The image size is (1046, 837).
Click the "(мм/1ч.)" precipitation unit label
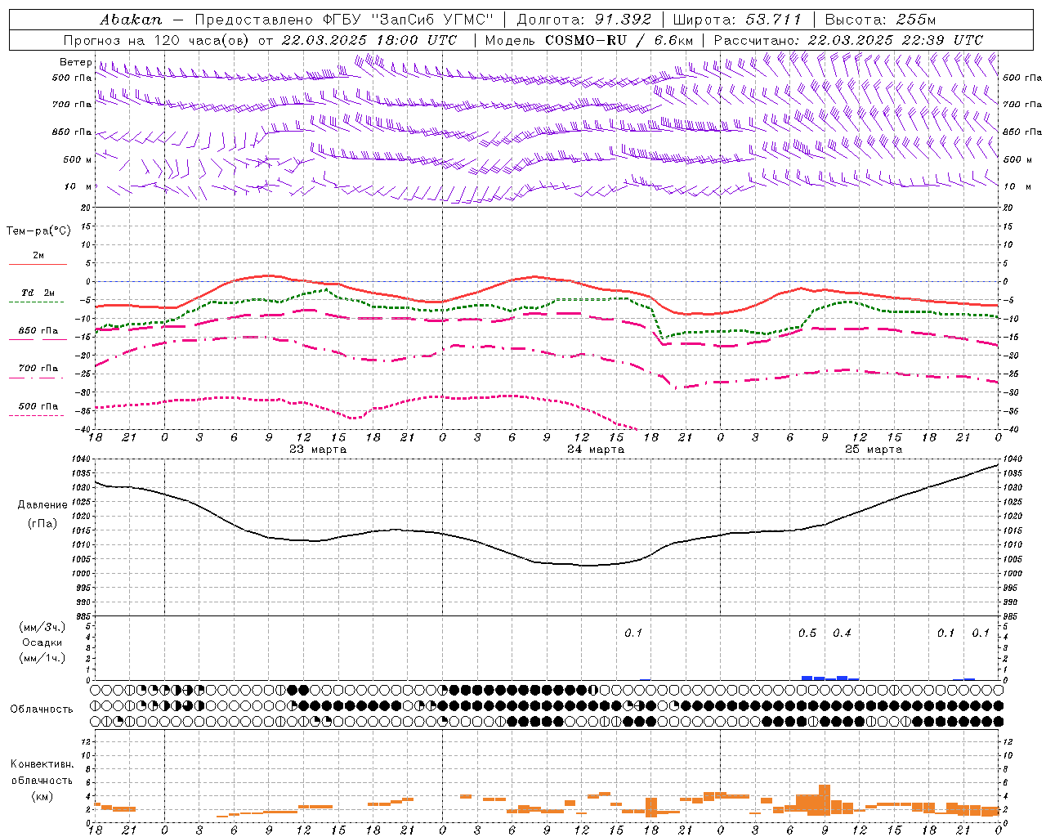click(42, 658)
